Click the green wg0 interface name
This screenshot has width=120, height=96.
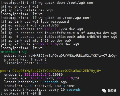tap(25, 52)
